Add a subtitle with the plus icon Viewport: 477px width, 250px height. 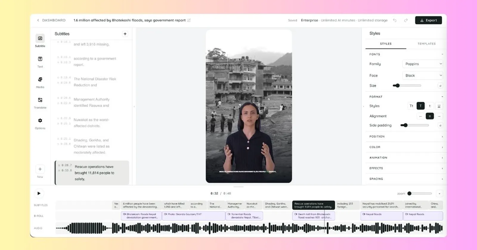pos(125,34)
